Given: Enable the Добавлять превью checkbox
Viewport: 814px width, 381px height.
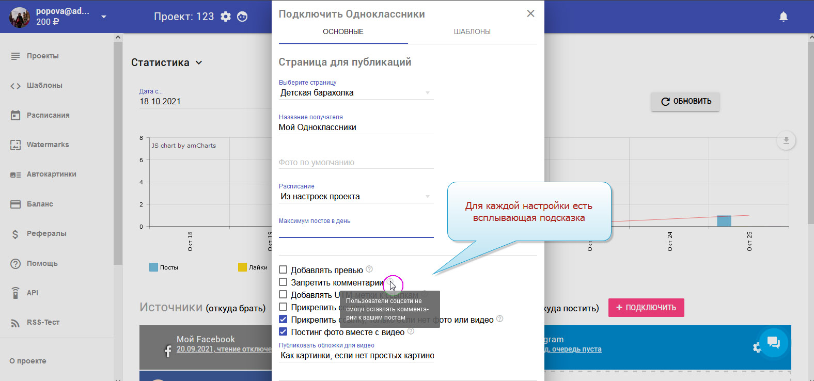Looking at the screenshot, I should 283,269.
